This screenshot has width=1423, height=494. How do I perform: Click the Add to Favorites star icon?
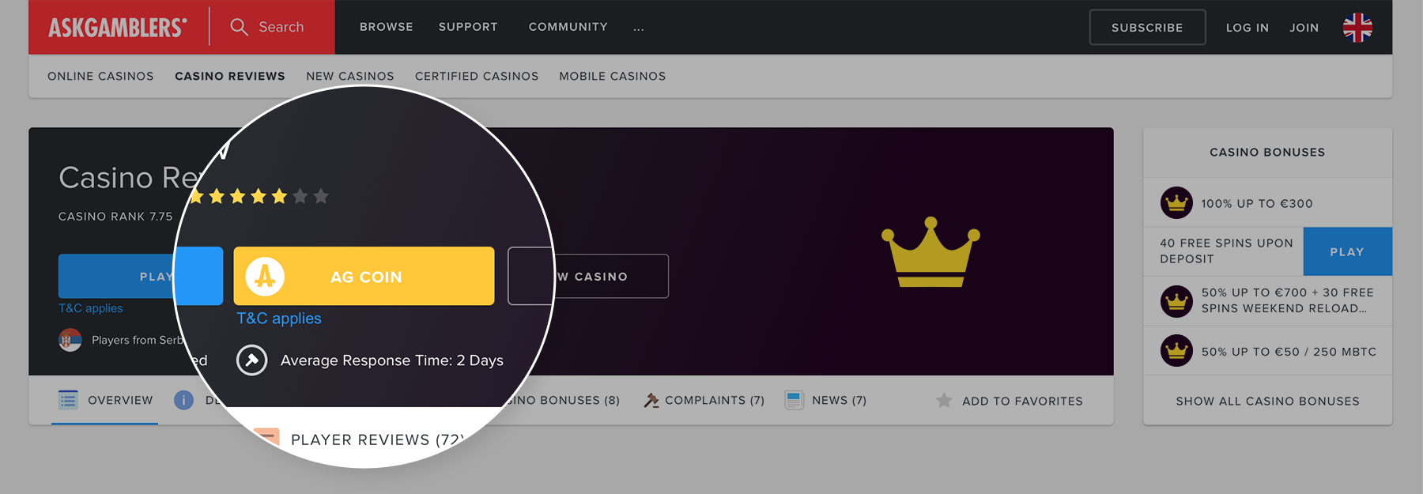[944, 401]
